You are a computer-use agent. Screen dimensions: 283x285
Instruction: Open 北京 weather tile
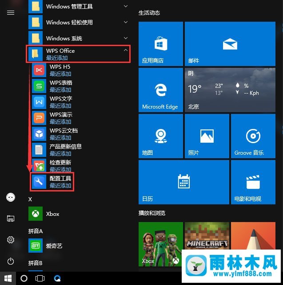[x=230, y=90]
